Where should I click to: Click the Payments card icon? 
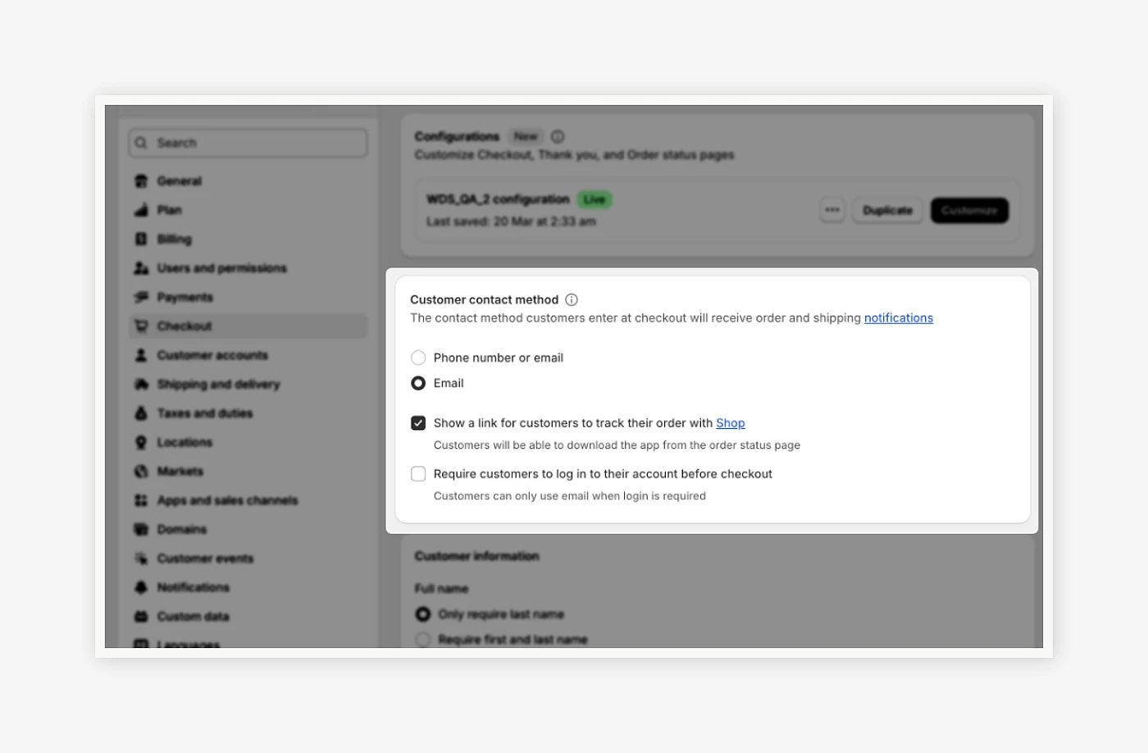pos(141,297)
